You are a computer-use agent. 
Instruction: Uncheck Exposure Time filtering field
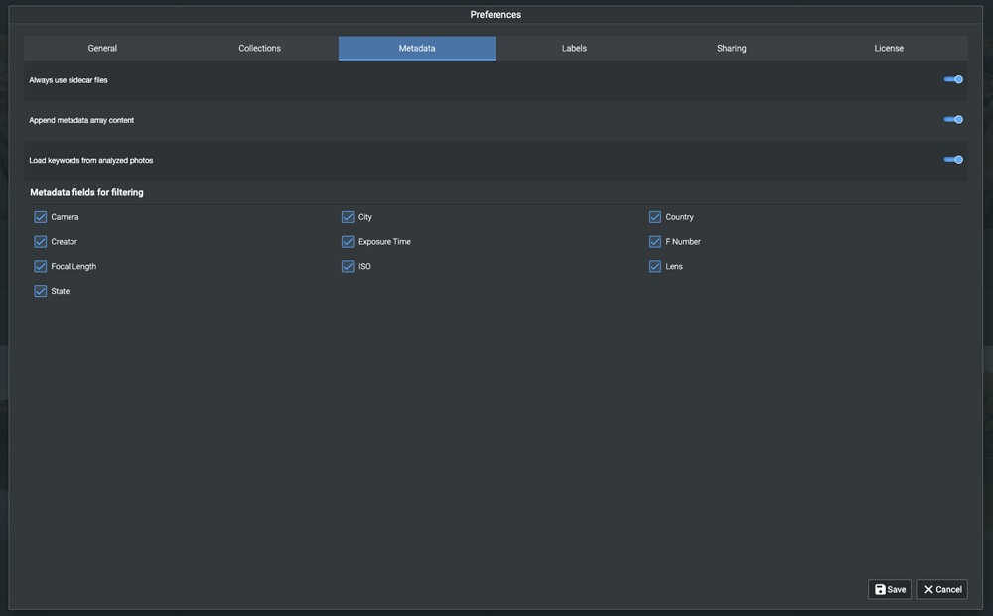348,242
